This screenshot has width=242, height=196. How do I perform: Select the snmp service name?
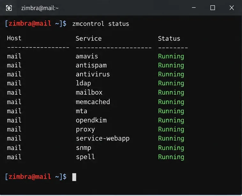click(x=83, y=148)
